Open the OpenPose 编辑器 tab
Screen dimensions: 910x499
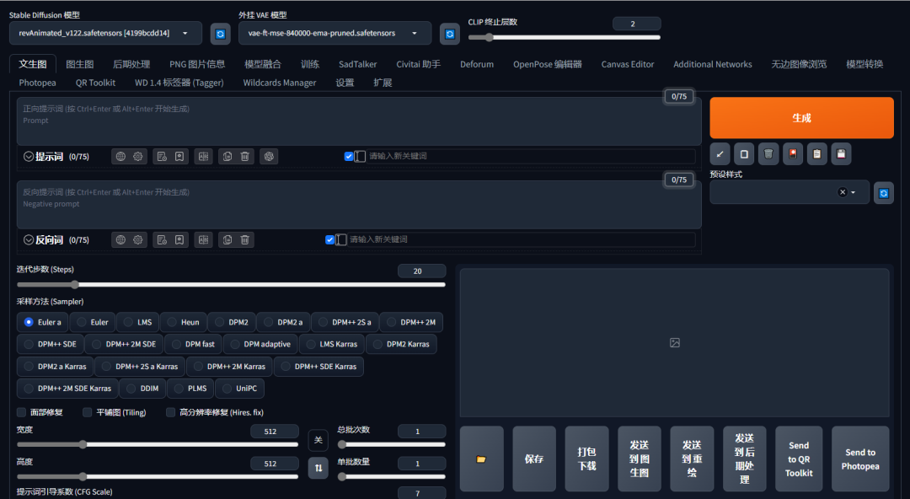pyautogui.click(x=547, y=64)
